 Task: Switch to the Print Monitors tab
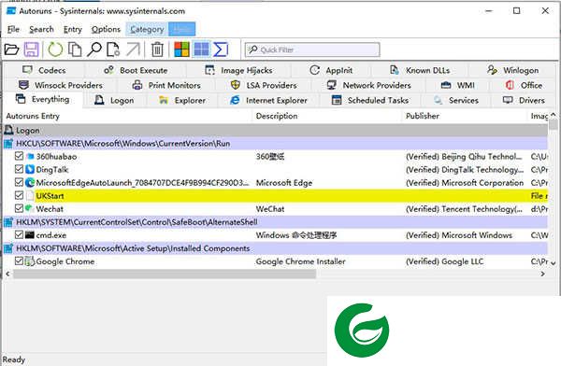(166, 85)
